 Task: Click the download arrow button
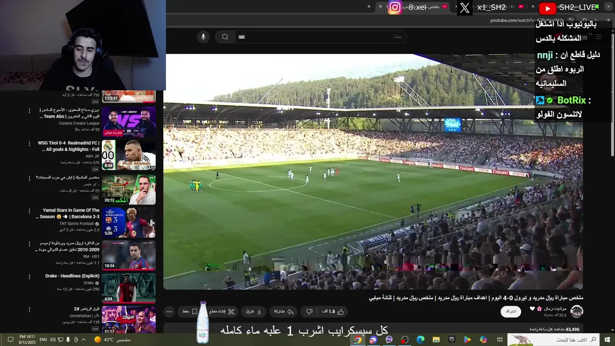pos(254,312)
